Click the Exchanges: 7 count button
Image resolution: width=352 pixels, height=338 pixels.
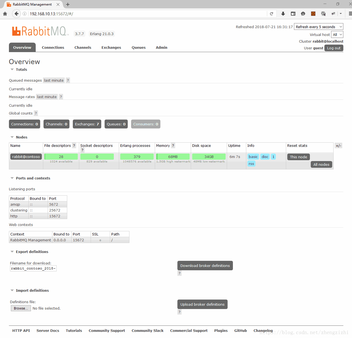tap(87, 124)
